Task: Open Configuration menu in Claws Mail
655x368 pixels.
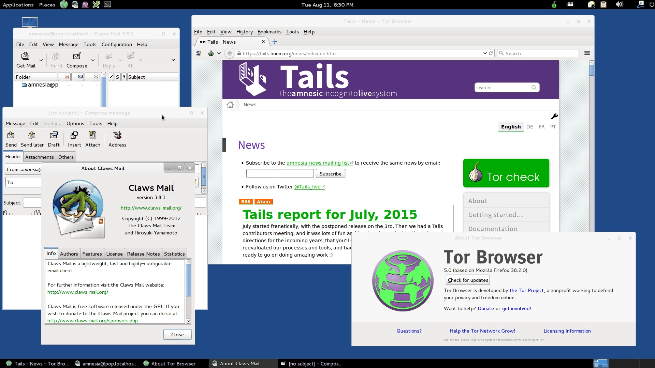Action: pyautogui.click(x=117, y=44)
